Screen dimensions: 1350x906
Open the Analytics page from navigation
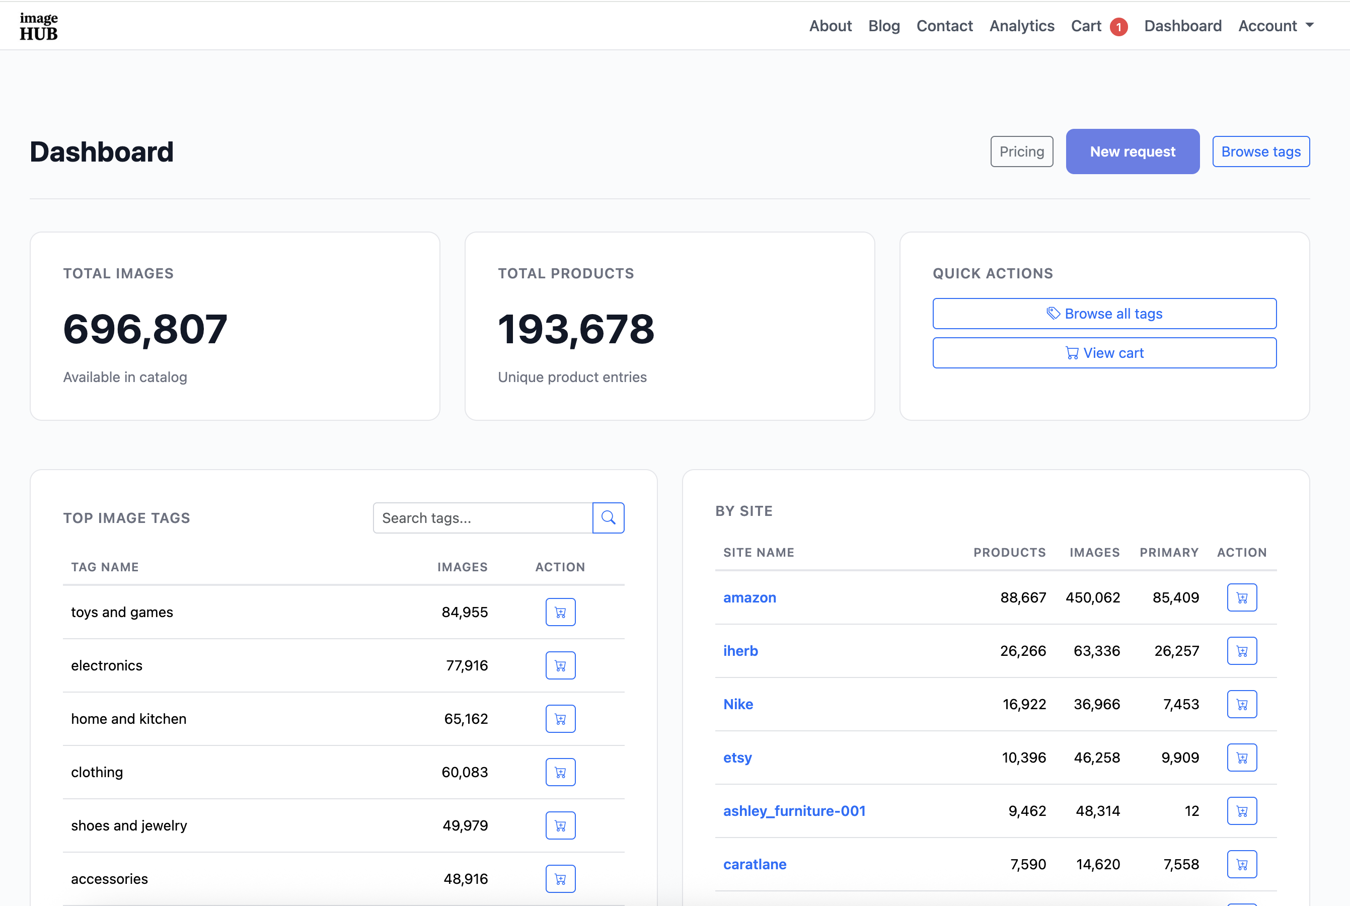click(x=1021, y=26)
